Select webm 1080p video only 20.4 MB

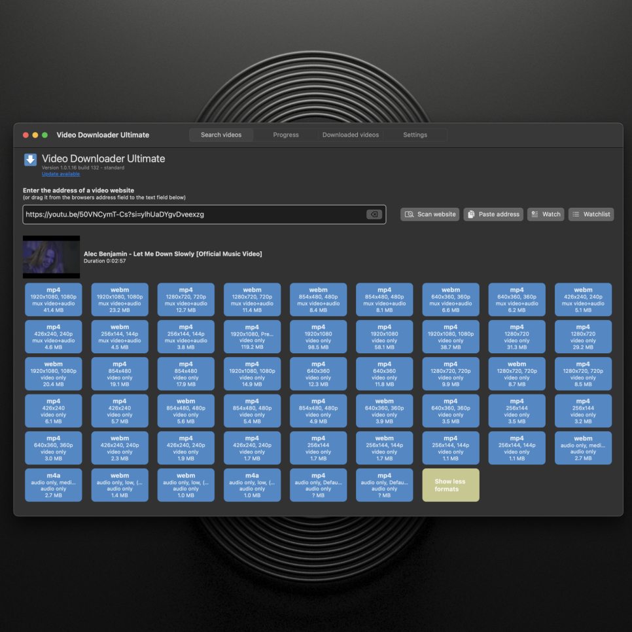54,374
